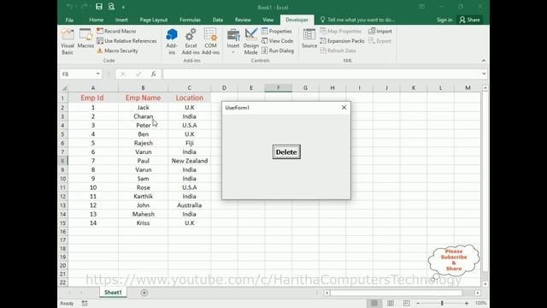Click Run Dialog
The width and height of the screenshot is (547, 308).
click(x=278, y=50)
